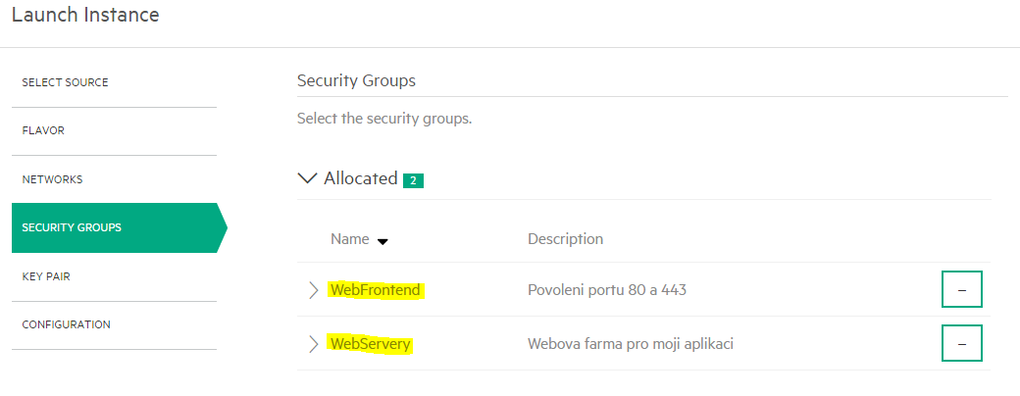Click the Webova farma pro moji aplikaci text
Image resolution: width=1020 pixels, height=396 pixels.
coord(631,344)
